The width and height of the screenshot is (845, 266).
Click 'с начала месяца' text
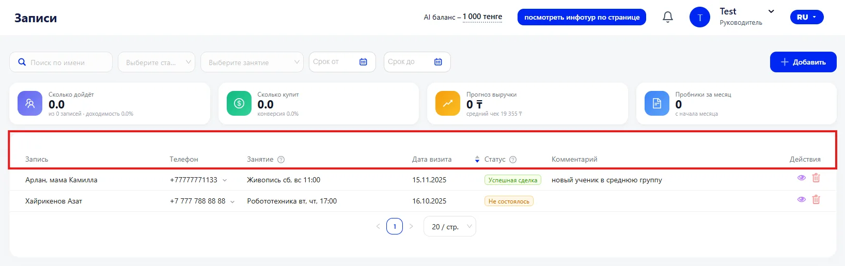click(697, 114)
